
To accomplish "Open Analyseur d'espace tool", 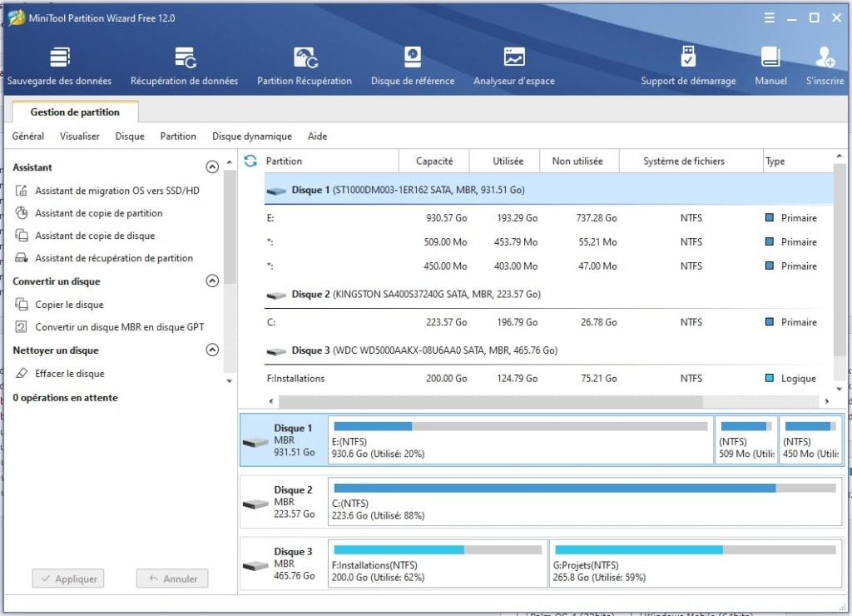I will pos(514,67).
